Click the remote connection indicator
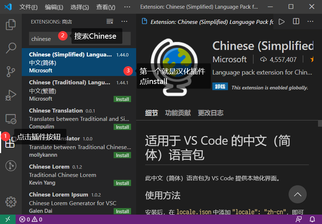This screenshot has height=224, width=322. coord(7,219)
